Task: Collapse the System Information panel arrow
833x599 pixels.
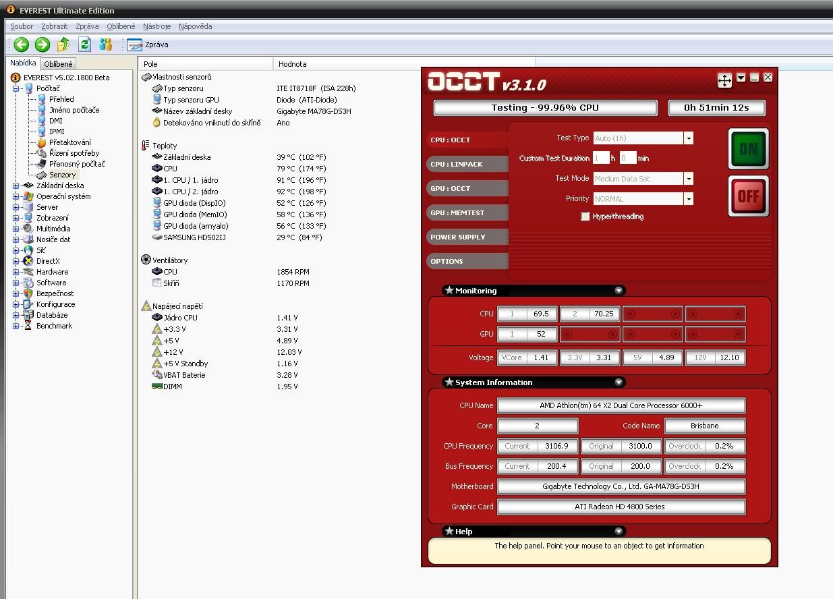Action: click(x=619, y=382)
